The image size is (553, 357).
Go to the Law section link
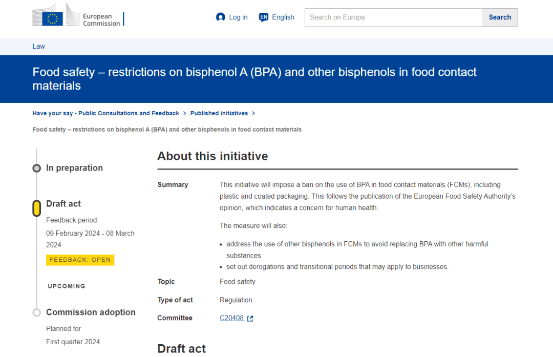39,46
